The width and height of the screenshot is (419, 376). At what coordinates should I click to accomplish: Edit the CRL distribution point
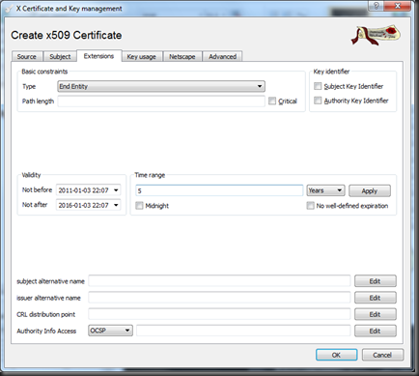376,314
